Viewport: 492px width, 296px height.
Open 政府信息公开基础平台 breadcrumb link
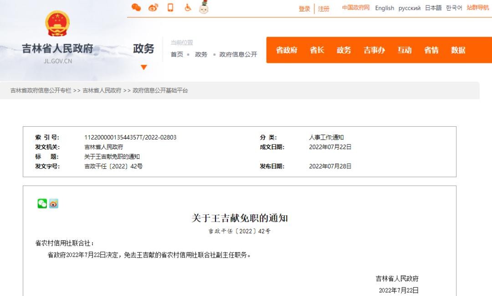click(160, 90)
